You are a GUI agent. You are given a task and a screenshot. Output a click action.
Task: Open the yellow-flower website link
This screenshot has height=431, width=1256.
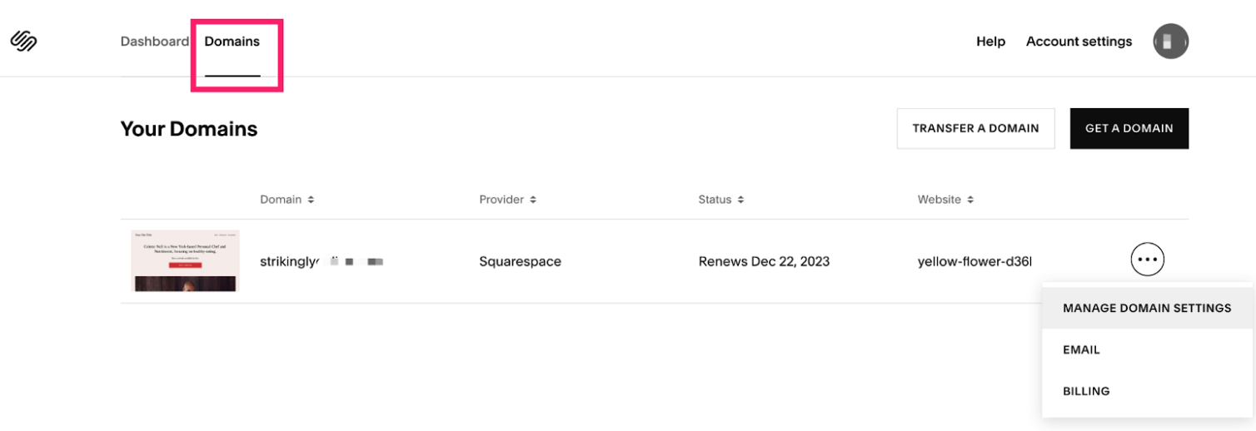point(974,261)
